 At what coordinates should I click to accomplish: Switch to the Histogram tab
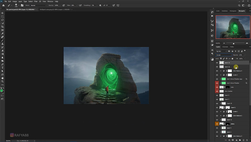click(x=233, y=11)
